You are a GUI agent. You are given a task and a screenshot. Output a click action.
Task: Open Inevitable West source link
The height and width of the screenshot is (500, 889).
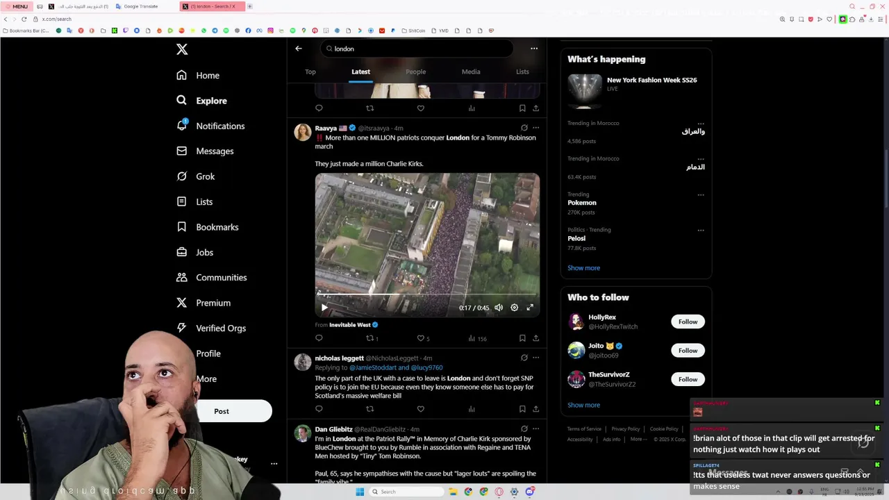[x=354, y=325]
